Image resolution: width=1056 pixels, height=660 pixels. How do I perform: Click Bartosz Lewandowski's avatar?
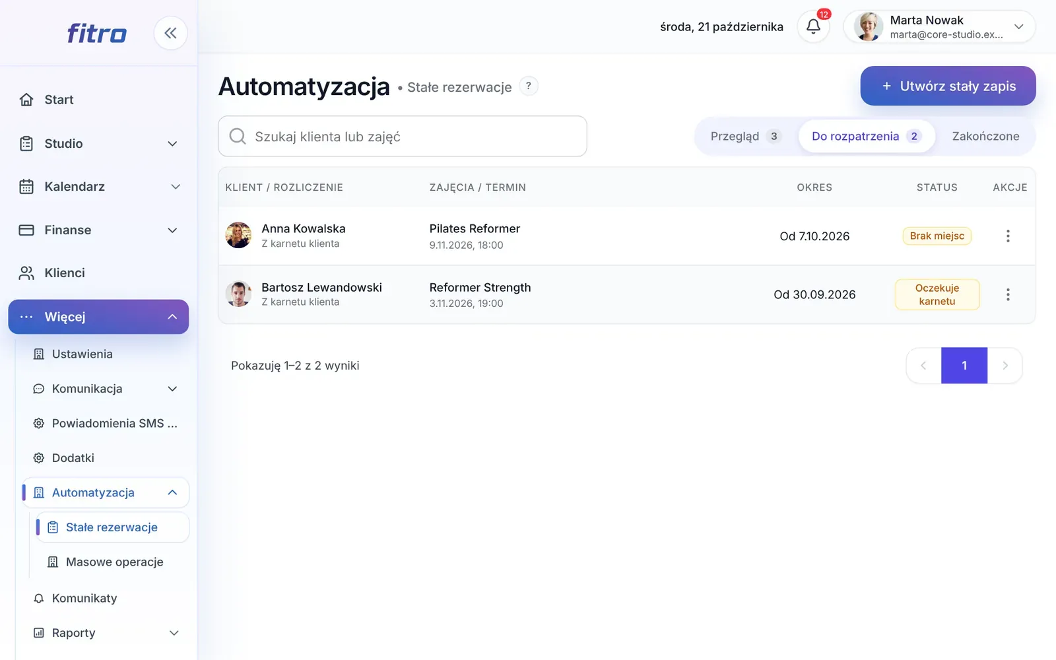238,294
